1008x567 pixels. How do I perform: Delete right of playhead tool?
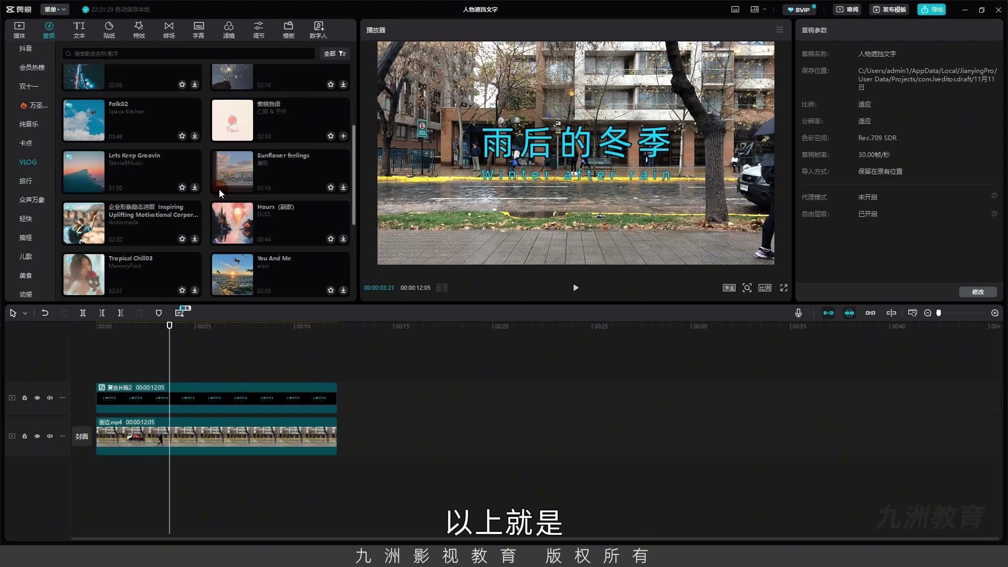(x=120, y=313)
